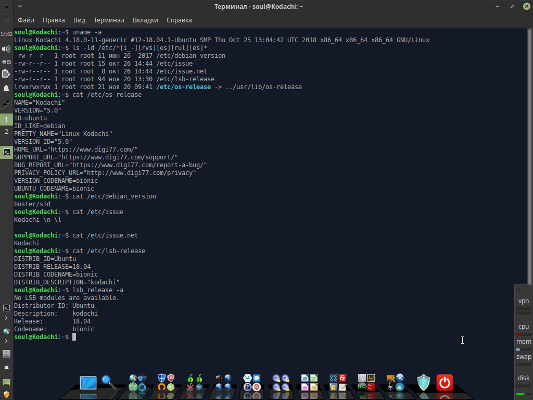The width and height of the screenshot is (533, 400).
Task: Select the terminal window button in side panel
Action: (x=6, y=152)
